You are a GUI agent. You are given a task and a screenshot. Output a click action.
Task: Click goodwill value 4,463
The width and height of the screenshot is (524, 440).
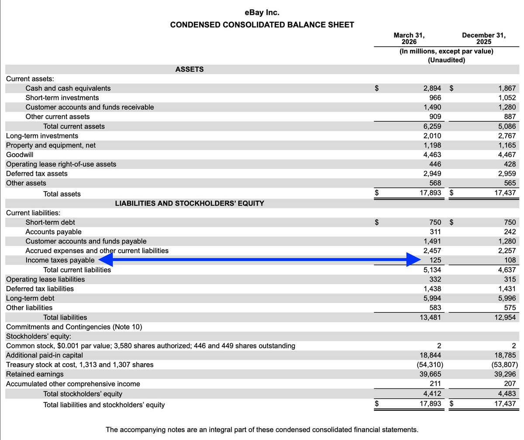432,155
